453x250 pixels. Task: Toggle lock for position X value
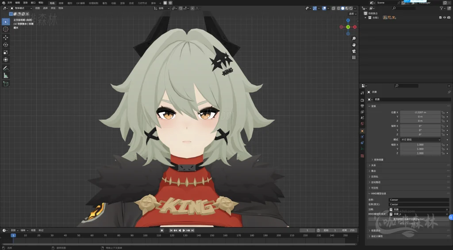coord(443,112)
